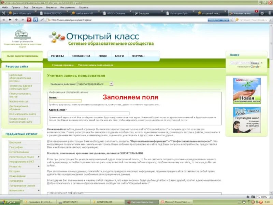Viewport: 273px width, 205px height.
Task: Switch to the Категория Груп tab
Action: (180, 13)
